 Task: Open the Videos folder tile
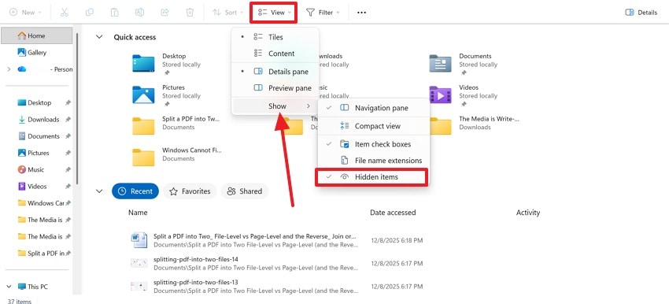[x=464, y=95]
